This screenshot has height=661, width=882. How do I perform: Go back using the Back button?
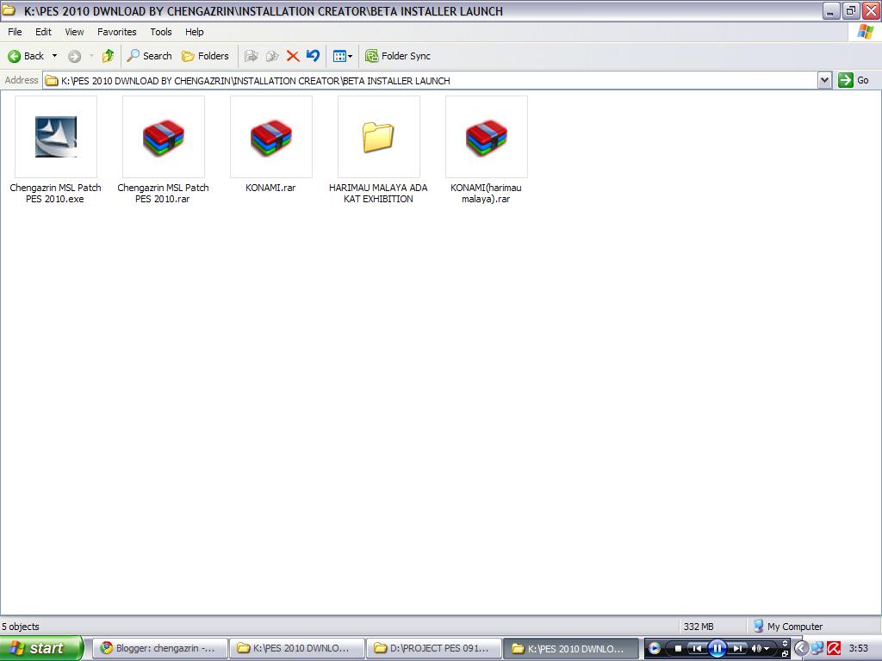[25, 56]
